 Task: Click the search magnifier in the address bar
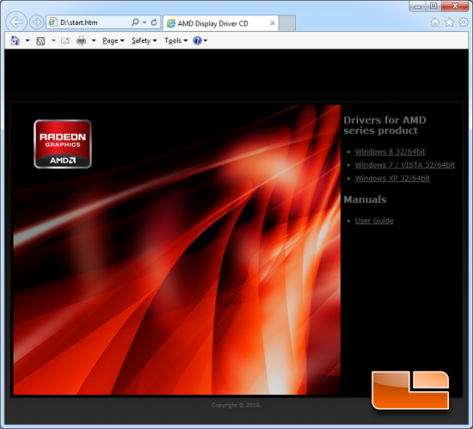click(x=135, y=22)
